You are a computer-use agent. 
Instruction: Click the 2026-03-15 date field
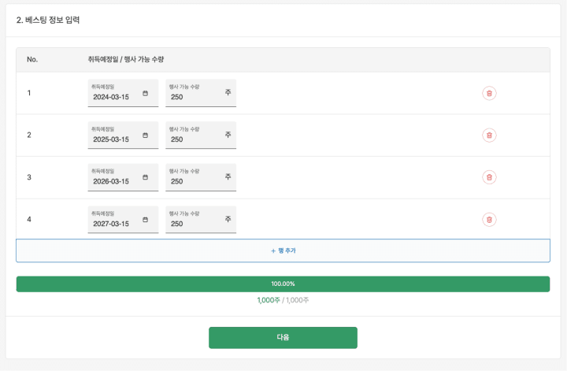pyautogui.click(x=123, y=177)
